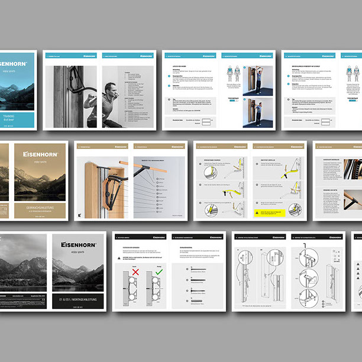Click the E1 & ES1 / Montageanleitung title

tap(77, 299)
